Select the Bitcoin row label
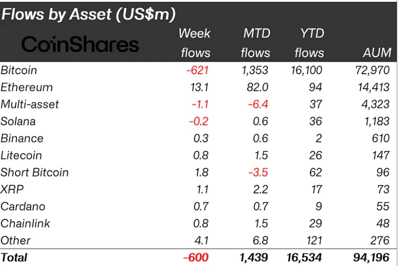The height and width of the screenshot is (266, 410). coord(19,70)
